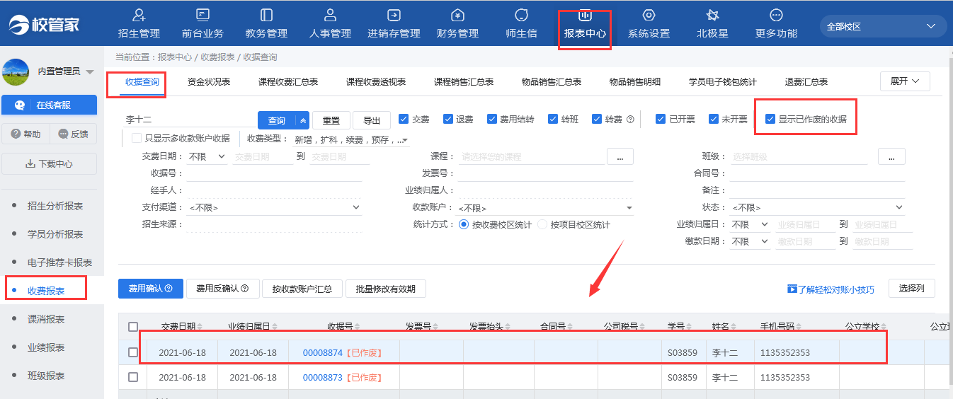Image resolution: width=953 pixels, height=399 pixels.
Task: Open 财务管理 module icon
Action: coord(457,15)
